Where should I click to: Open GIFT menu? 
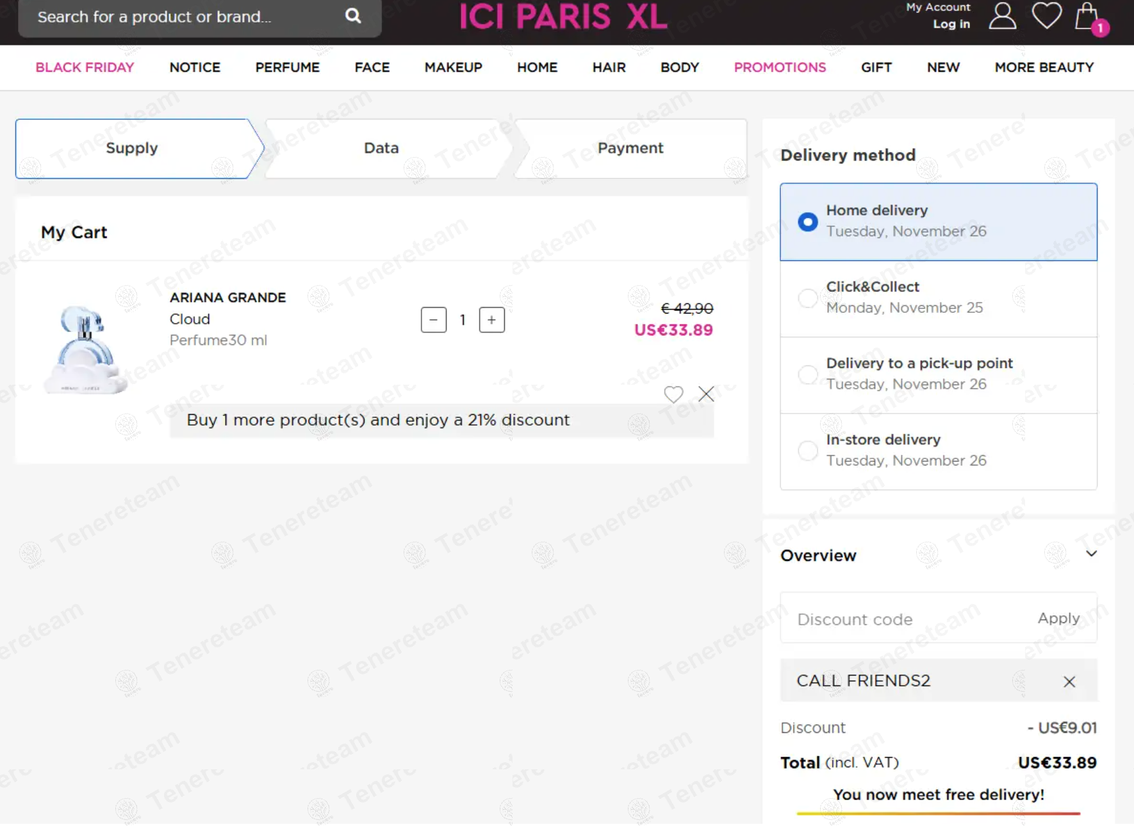click(x=876, y=67)
